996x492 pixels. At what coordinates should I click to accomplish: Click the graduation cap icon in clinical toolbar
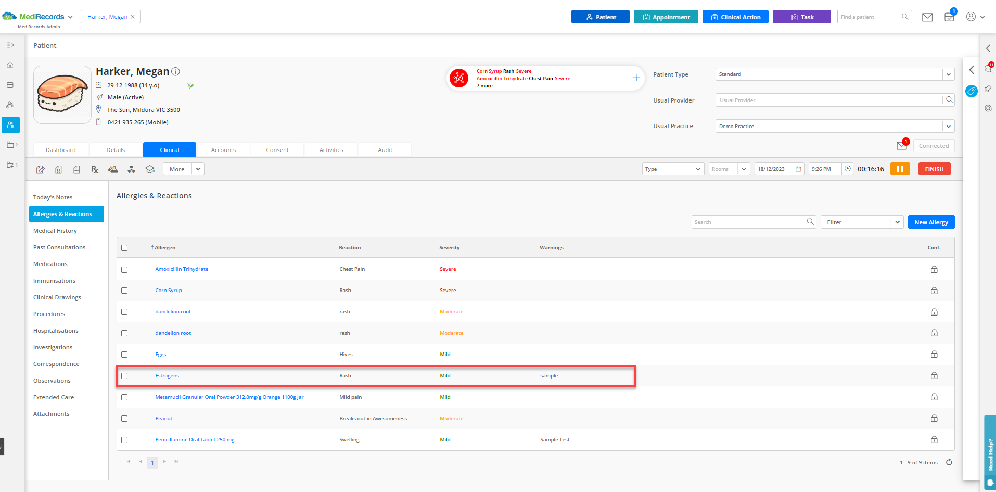pos(150,169)
